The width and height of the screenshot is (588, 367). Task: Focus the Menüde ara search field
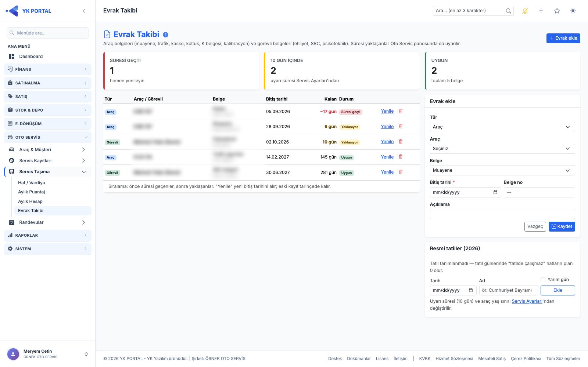(x=48, y=33)
